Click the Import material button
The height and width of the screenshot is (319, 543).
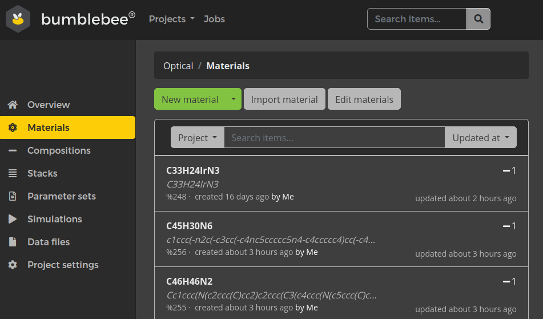tap(284, 99)
